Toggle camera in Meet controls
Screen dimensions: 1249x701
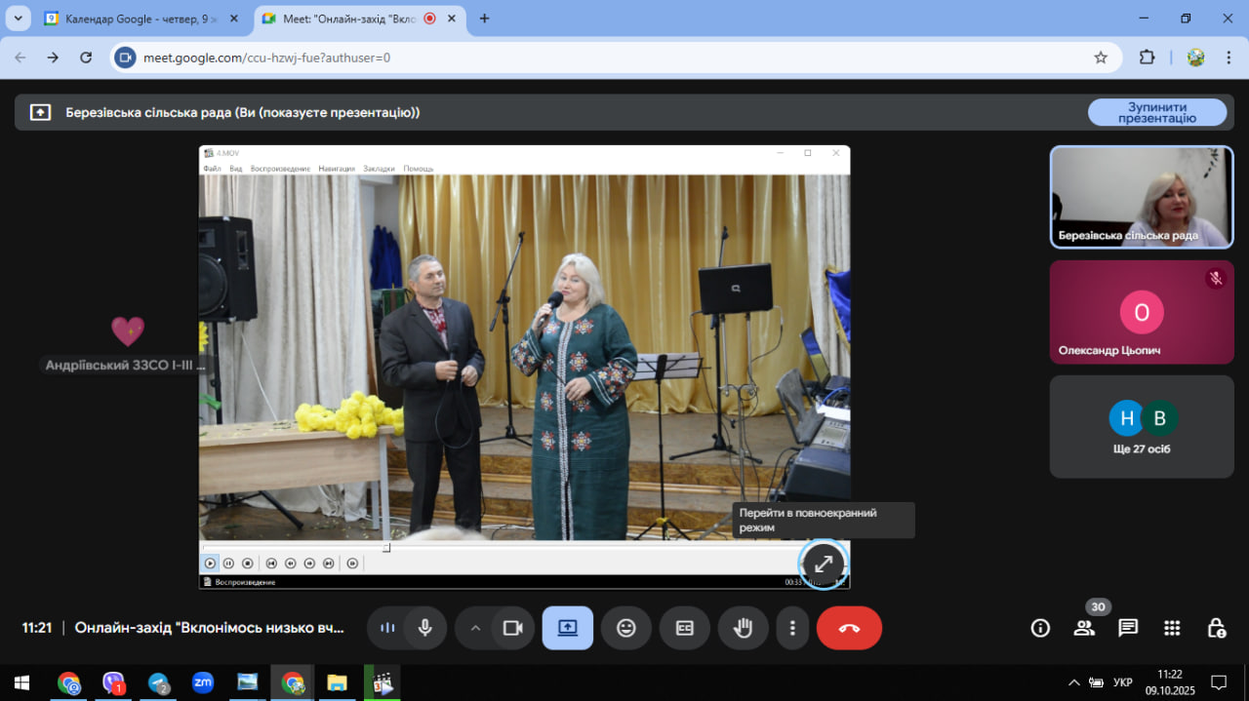pos(512,628)
